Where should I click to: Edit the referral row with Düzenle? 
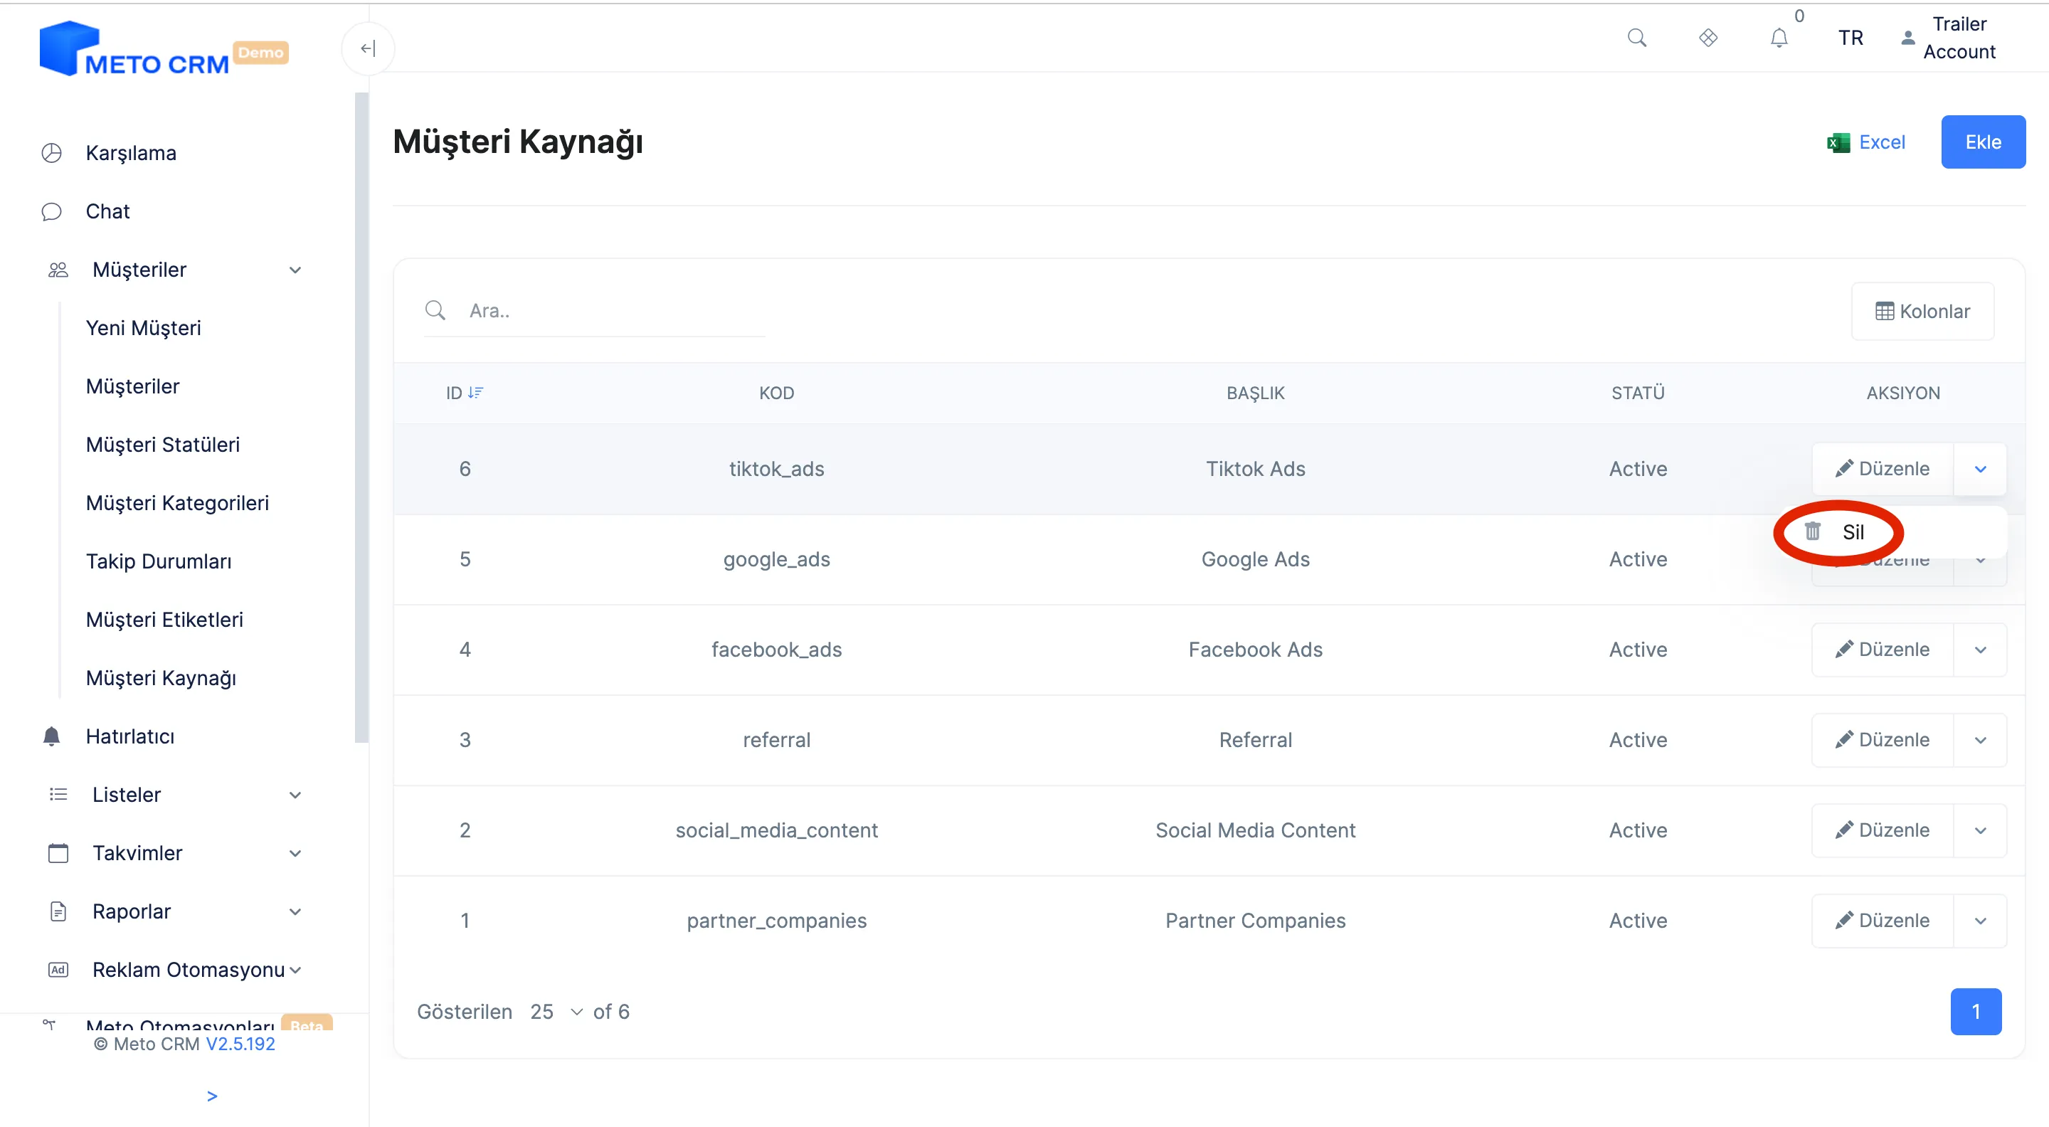coord(1882,741)
